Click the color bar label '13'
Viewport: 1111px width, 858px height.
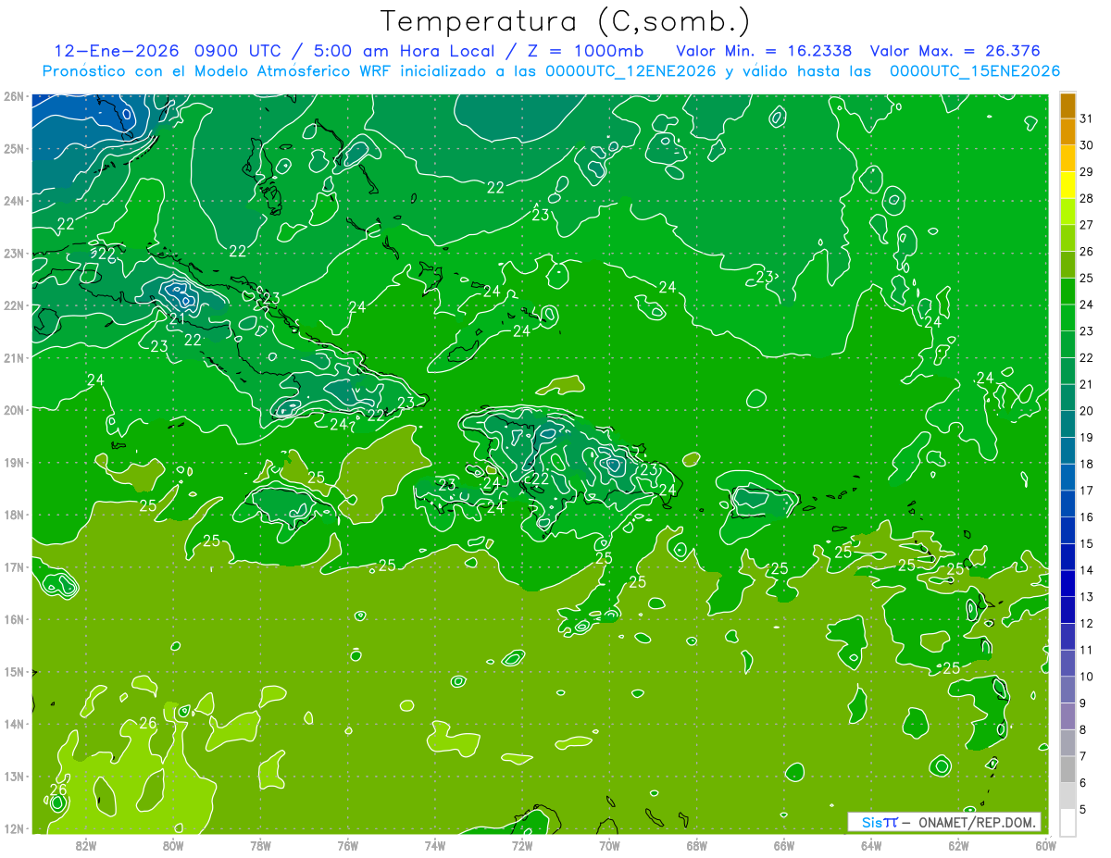point(1086,597)
